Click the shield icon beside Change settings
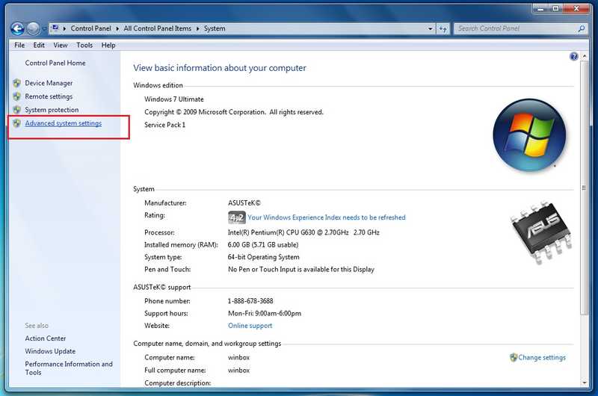Viewport: 598px width, 396px height. [x=514, y=357]
